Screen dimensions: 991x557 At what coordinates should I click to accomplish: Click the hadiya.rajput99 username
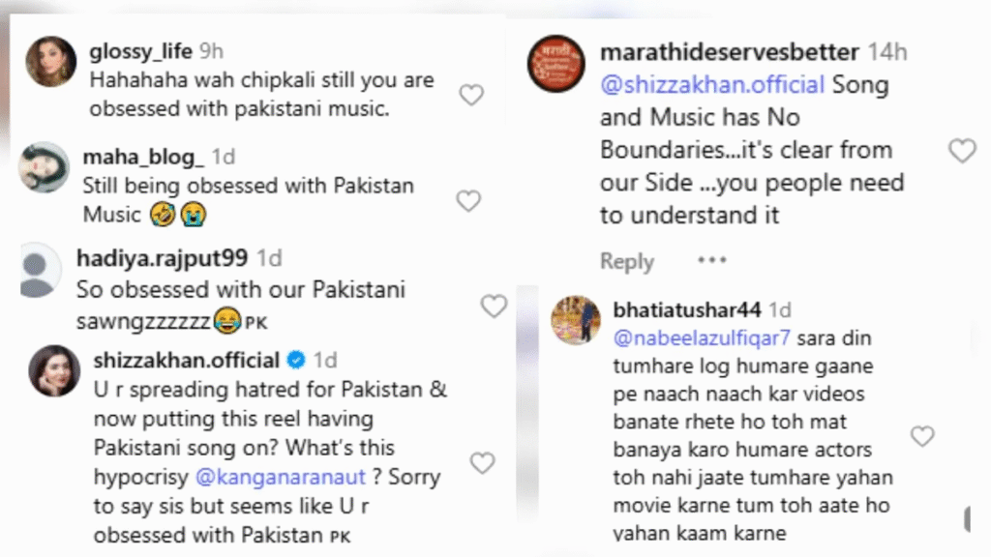tap(163, 258)
